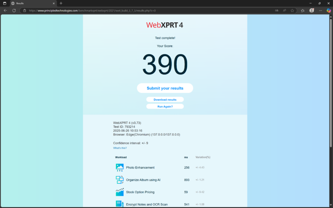Click the Test ID: 793214 text
This screenshot has width=333, height=208.
point(124,127)
